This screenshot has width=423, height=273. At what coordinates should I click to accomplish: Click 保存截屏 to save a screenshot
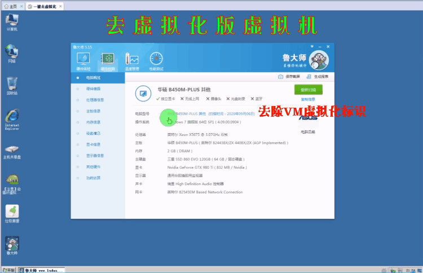(x=293, y=77)
